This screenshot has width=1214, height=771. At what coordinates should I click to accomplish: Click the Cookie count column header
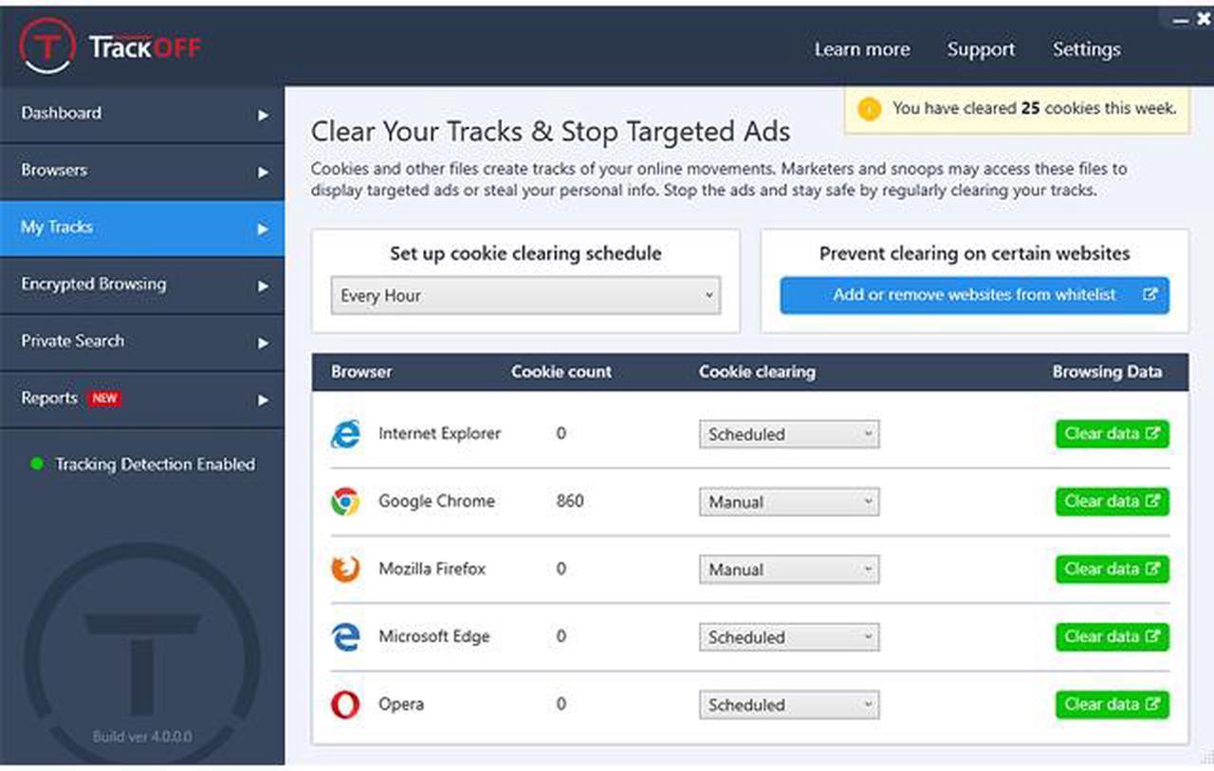(561, 372)
